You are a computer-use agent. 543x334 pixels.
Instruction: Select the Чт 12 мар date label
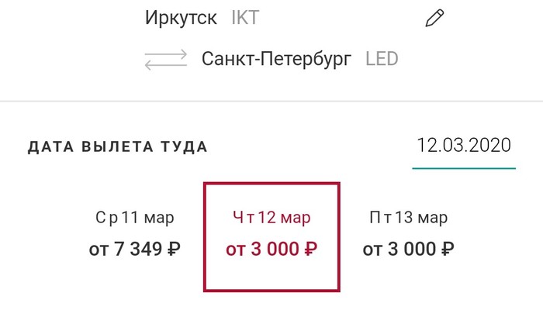(x=271, y=218)
